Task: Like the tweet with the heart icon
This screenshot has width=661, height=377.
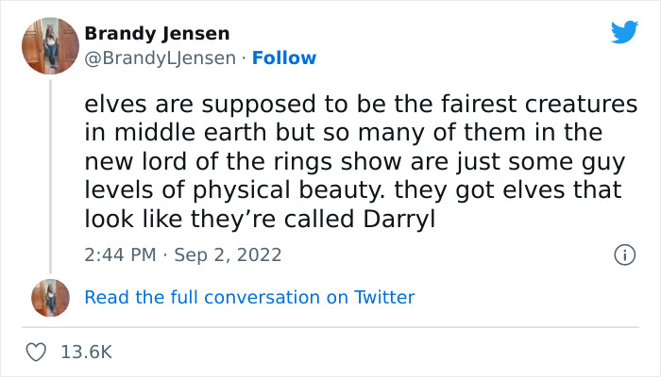Action: [37, 352]
